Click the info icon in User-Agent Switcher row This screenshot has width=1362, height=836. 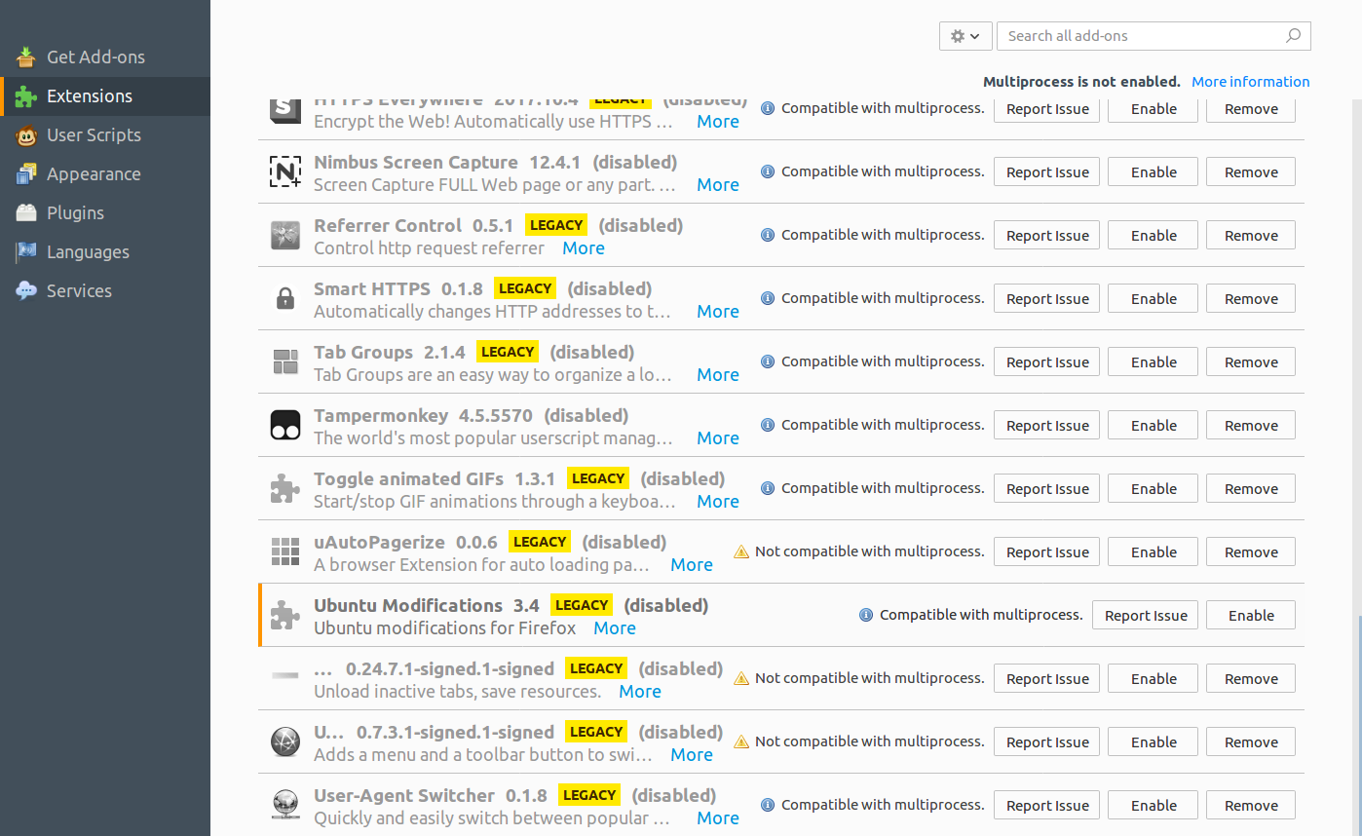[x=768, y=805]
